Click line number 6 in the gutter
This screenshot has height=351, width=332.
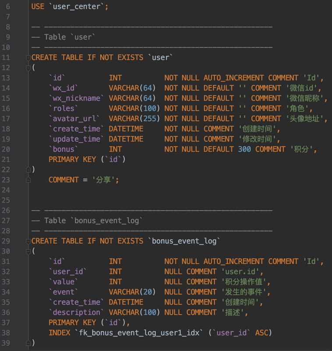coord(8,7)
